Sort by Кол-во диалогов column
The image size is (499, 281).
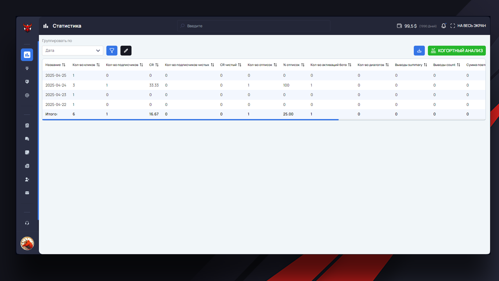pos(373,65)
